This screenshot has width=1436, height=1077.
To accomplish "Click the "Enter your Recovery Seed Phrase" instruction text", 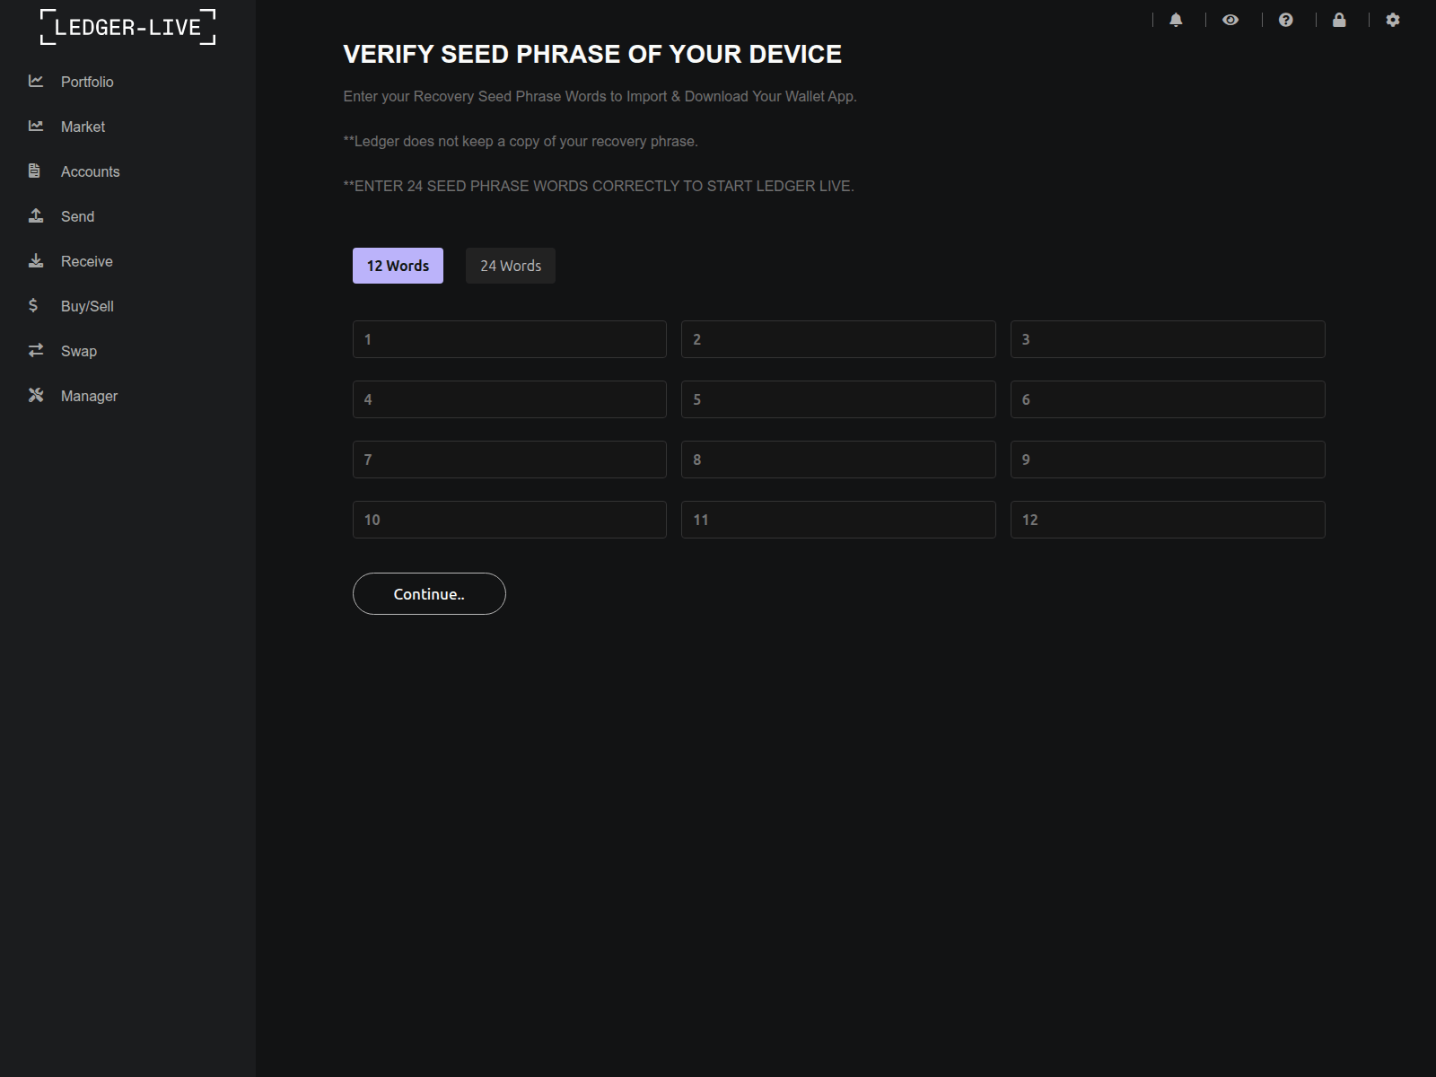I will point(600,96).
